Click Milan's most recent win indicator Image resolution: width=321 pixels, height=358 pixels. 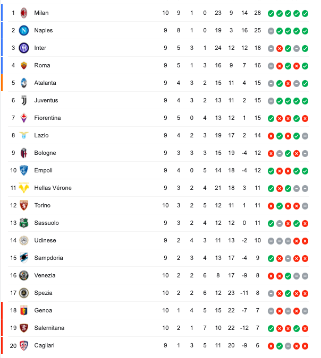pyautogui.click(x=305, y=13)
